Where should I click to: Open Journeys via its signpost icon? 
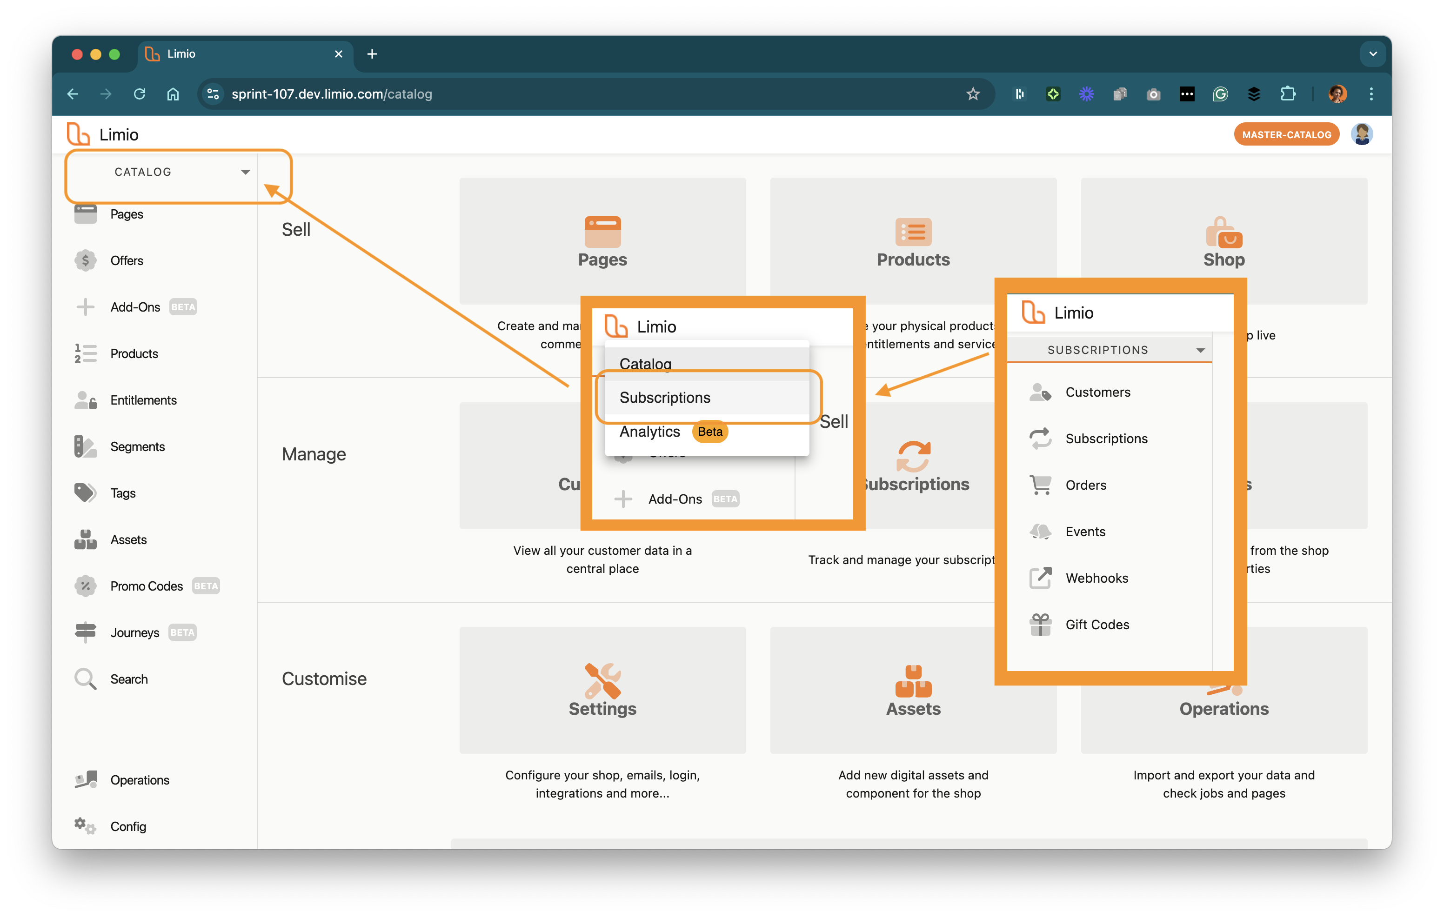(85, 632)
